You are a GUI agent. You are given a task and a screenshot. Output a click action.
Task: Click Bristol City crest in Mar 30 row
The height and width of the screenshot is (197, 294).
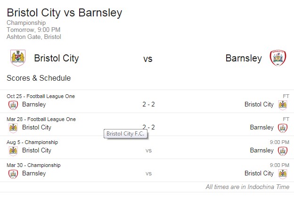point(283,174)
